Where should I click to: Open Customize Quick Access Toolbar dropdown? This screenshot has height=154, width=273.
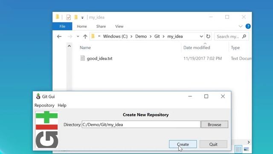pyautogui.click(x=82, y=18)
